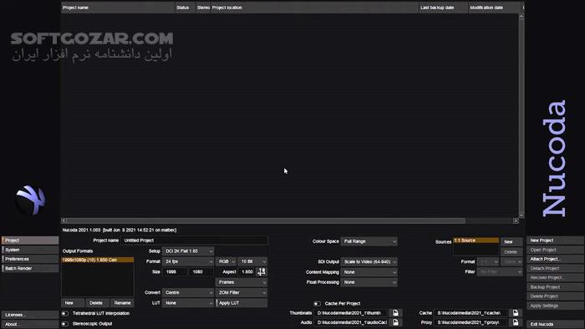The height and width of the screenshot is (329, 585).
Task: Open the Frames dropdown
Action: pos(242,282)
